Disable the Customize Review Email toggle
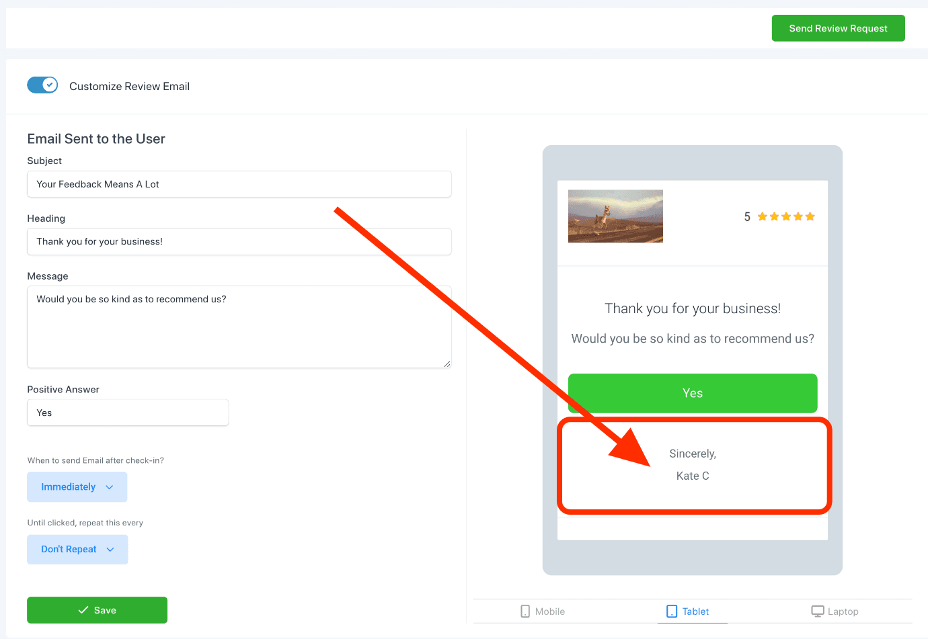 pyautogui.click(x=42, y=85)
